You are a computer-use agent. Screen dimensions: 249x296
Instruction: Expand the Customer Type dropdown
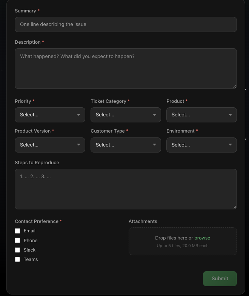[x=126, y=145]
